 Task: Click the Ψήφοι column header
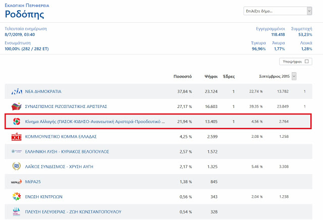211,76
